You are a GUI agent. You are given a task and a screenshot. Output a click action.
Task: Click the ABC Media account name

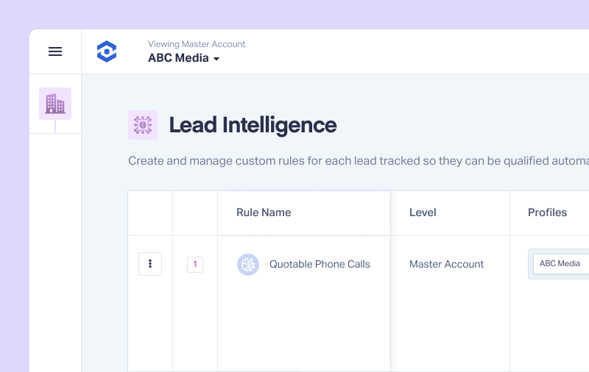click(x=178, y=58)
